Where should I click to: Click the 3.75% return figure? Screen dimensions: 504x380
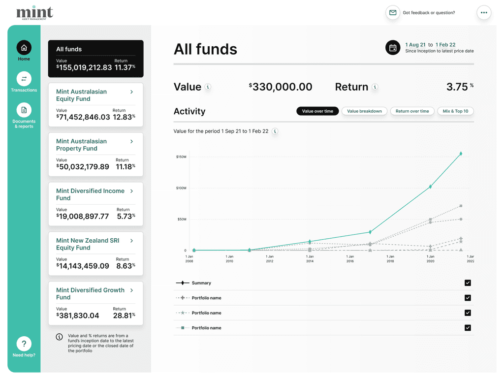[x=460, y=87]
